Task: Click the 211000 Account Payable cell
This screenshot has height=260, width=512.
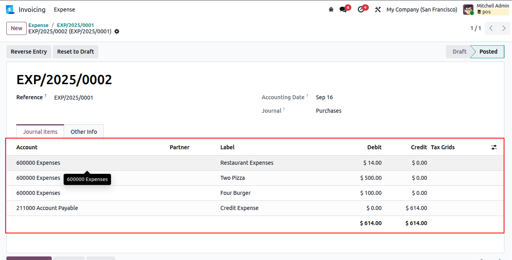Action: tap(47, 208)
